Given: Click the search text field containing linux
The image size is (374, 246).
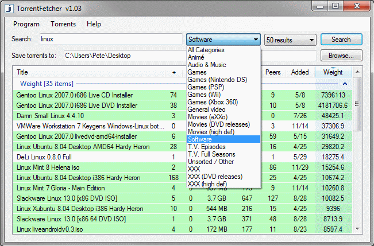Looking at the screenshot, I should pyautogui.click(x=109, y=40).
